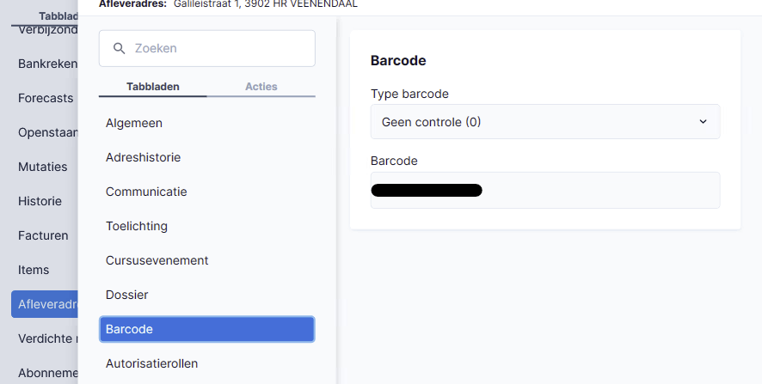
Task: Select Dossier in the tab list
Action: coord(127,295)
